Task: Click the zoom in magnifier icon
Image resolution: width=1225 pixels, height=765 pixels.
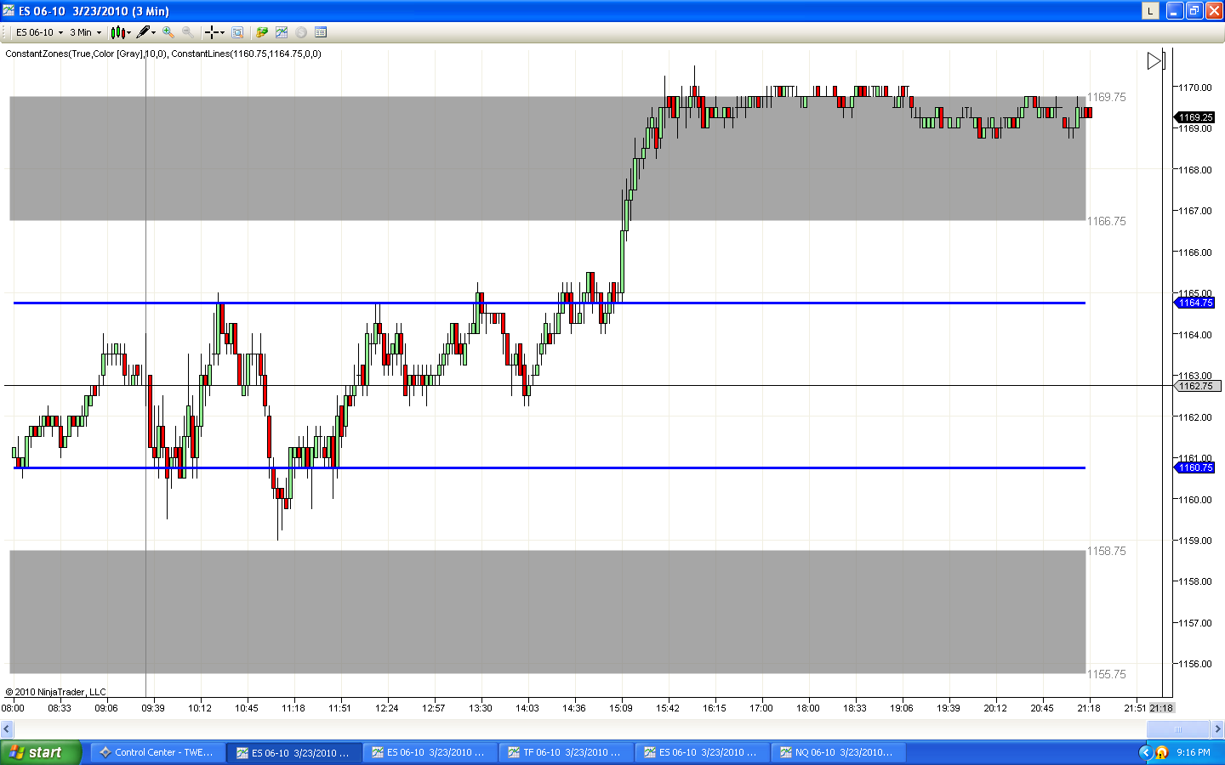Action: coord(168,32)
